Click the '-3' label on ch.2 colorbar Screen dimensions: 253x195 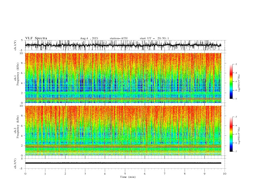(235, 117)
